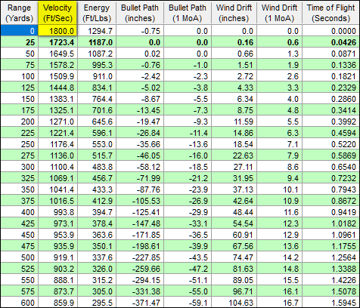Screen dimensions: 360x308
Task: Click the Bullet Path (1 MoA) header
Action: pyautogui.click(x=188, y=13)
